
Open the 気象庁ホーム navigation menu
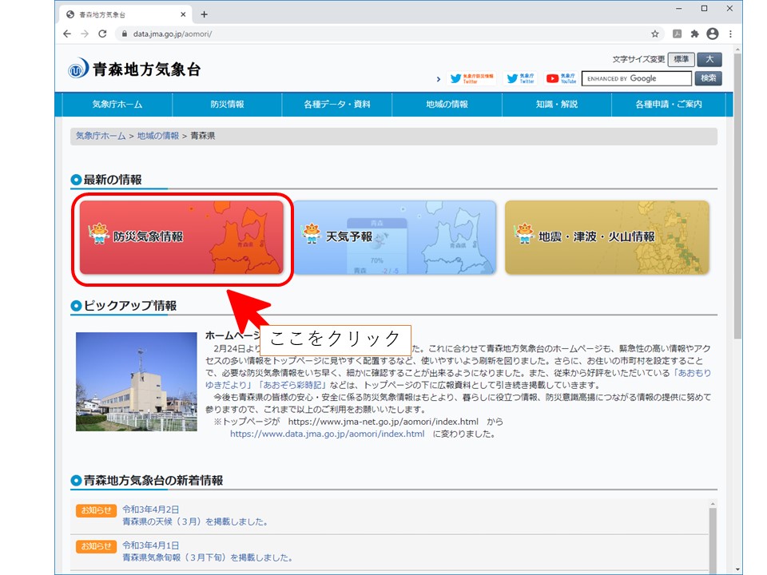coord(117,104)
